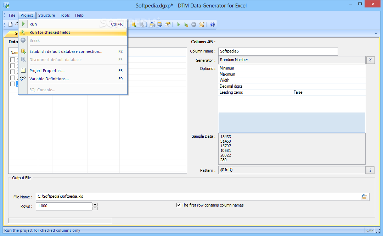Viewport: 383px width, 236px height.
Task: Click the Column Name input field
Action: [278, 51]
